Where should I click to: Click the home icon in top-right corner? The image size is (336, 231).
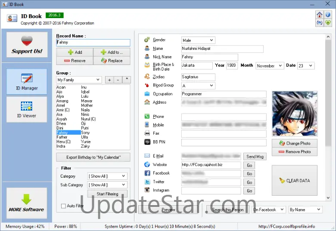(320, 15)
